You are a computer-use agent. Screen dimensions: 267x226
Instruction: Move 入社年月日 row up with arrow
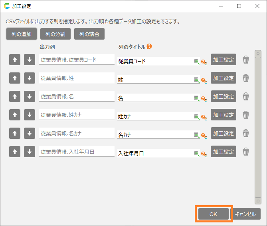pyautogui.click(x=14, y=152)
